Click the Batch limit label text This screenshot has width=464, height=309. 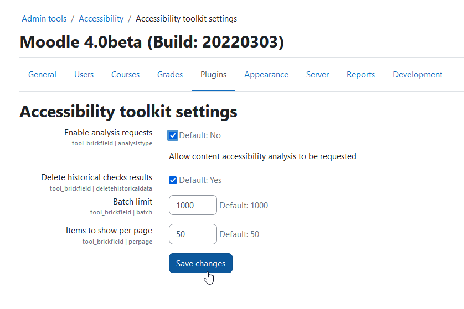pyautogui.click(x=132, y=201)
